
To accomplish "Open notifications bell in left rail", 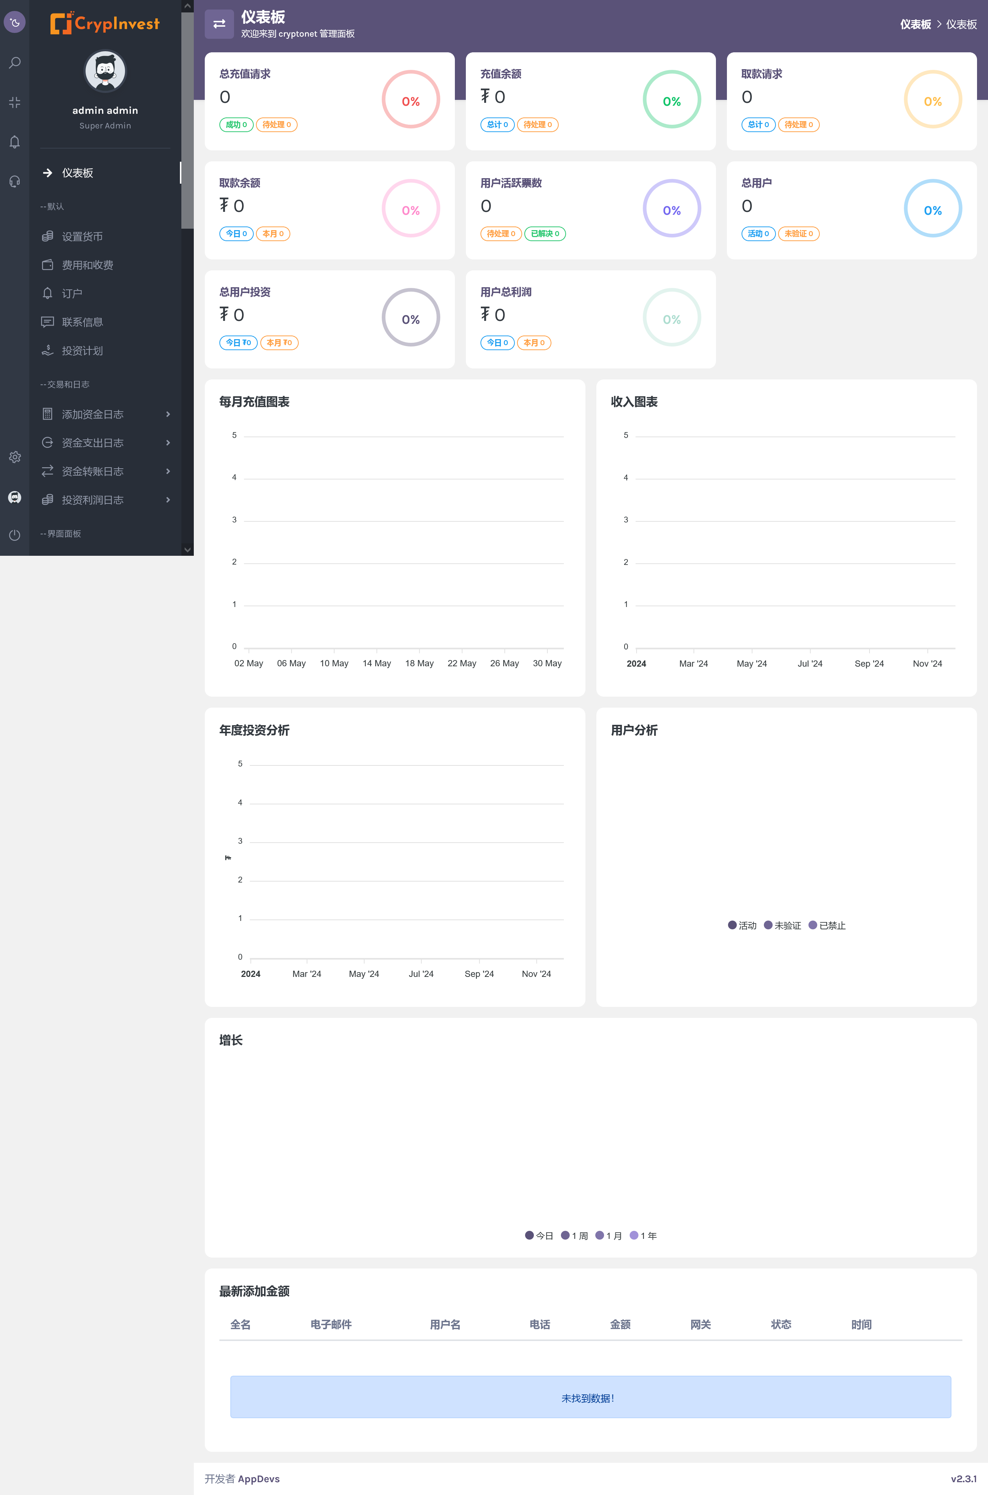I will (x=15, y=142).
